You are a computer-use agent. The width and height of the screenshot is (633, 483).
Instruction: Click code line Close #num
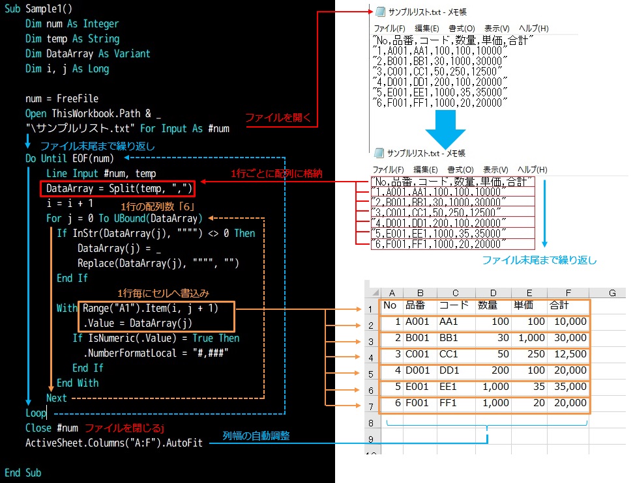52,428
